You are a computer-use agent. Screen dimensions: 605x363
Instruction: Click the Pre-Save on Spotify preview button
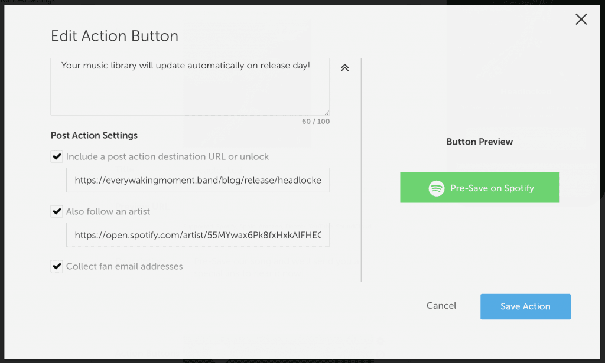pyautogui.click(x=480, y=188)
